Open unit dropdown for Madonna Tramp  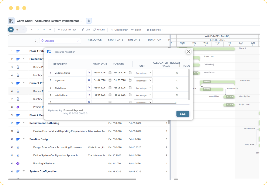143,73
